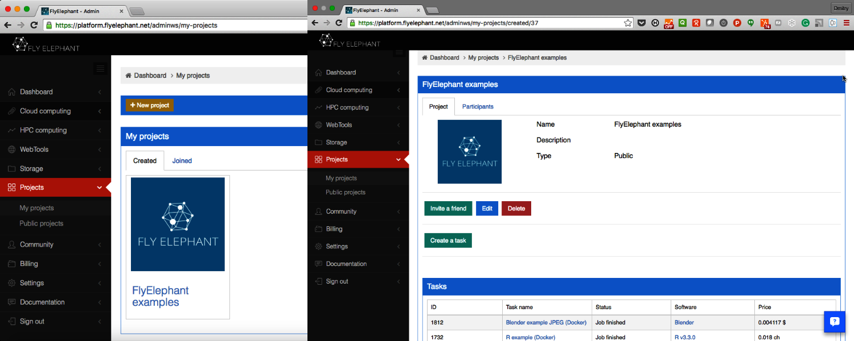Viewport: 854px width, 341px height.
Task: Switch to Created tab in My projects
Action: click(145, 161)
